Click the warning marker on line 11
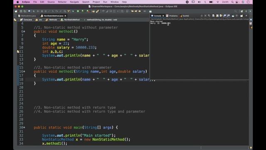 point(18,52)
